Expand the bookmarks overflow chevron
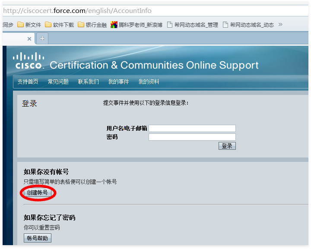 (280, 25)
